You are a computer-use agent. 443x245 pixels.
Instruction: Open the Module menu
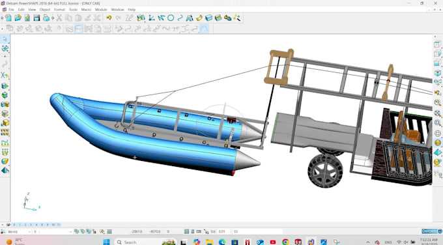[101, 10]
